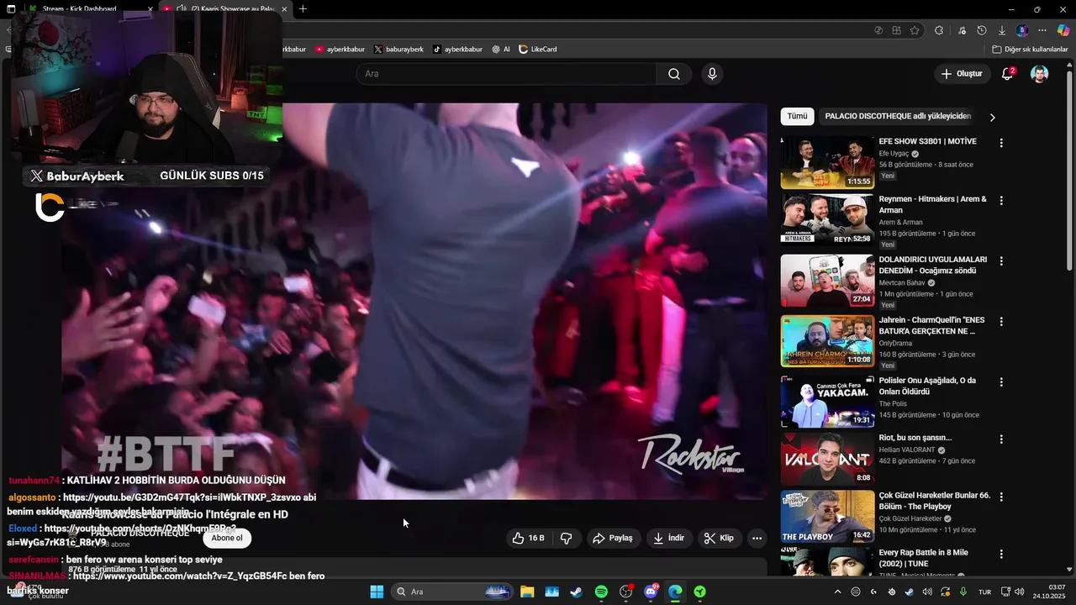Select the Tümü filter chip
Image resolution: width=1076 pixels, height=605 pixels.
[797, 116]
